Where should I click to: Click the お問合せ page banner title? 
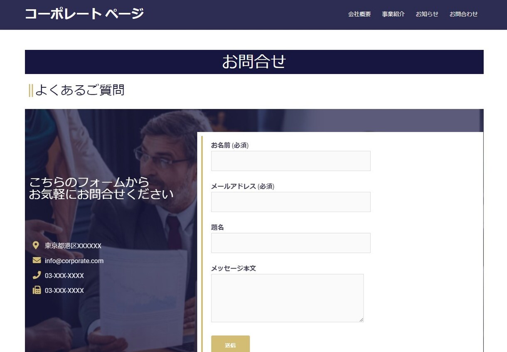point(254,62)
